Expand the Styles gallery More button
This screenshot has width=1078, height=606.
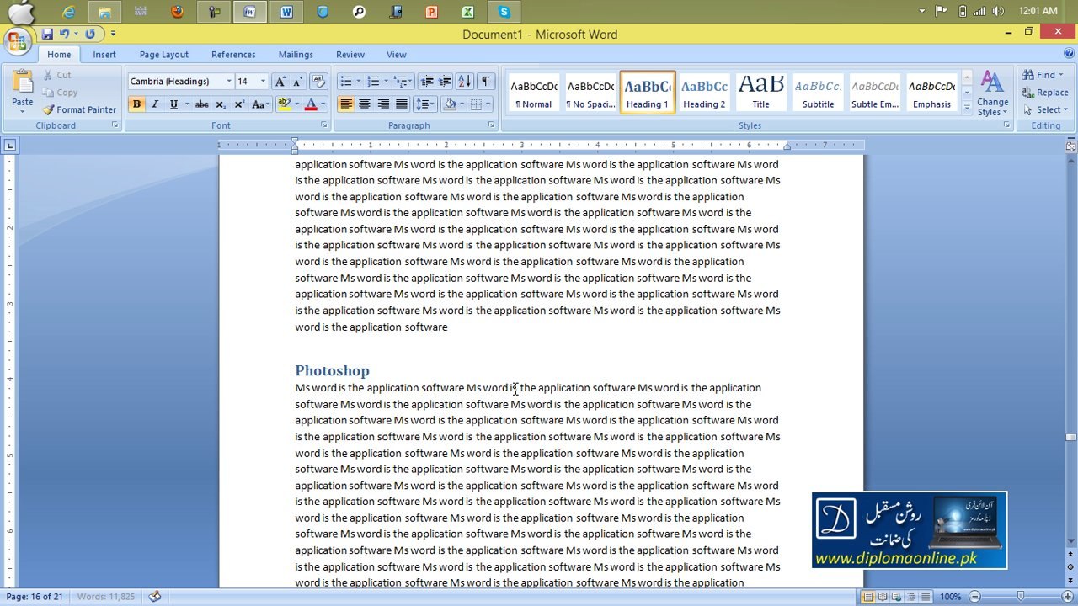point(967,107)
